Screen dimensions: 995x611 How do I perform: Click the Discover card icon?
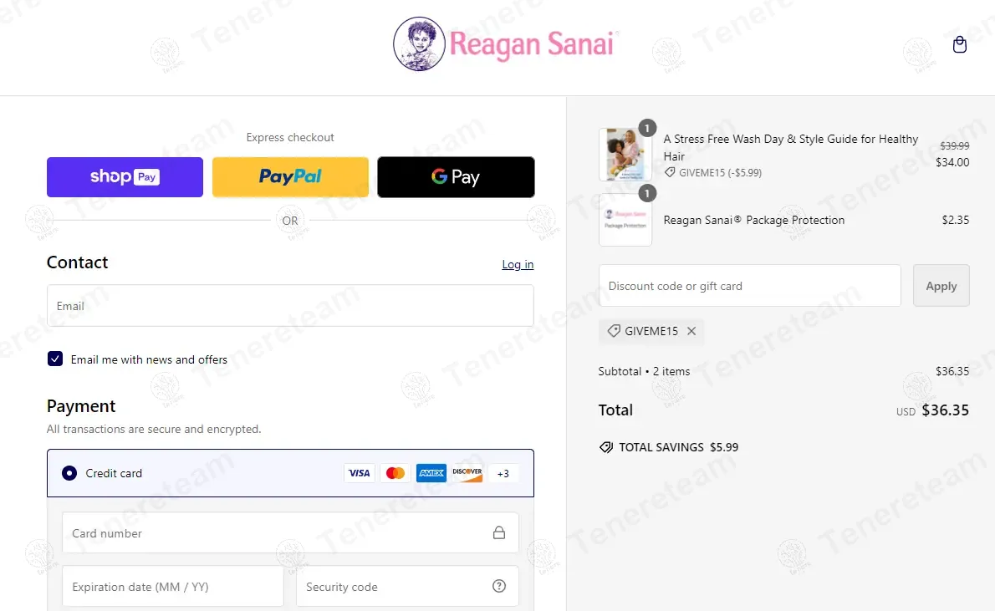[x=467, y=473]
